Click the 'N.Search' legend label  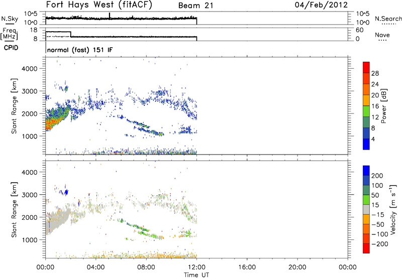click(388, 19)
